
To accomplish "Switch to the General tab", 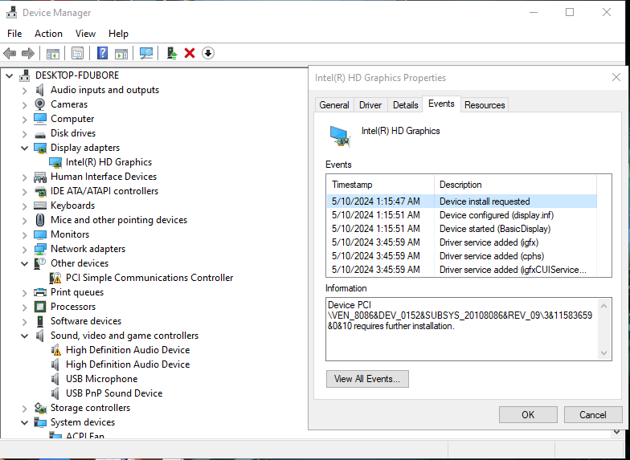I will pyautogui.click(x=334, y=105).
